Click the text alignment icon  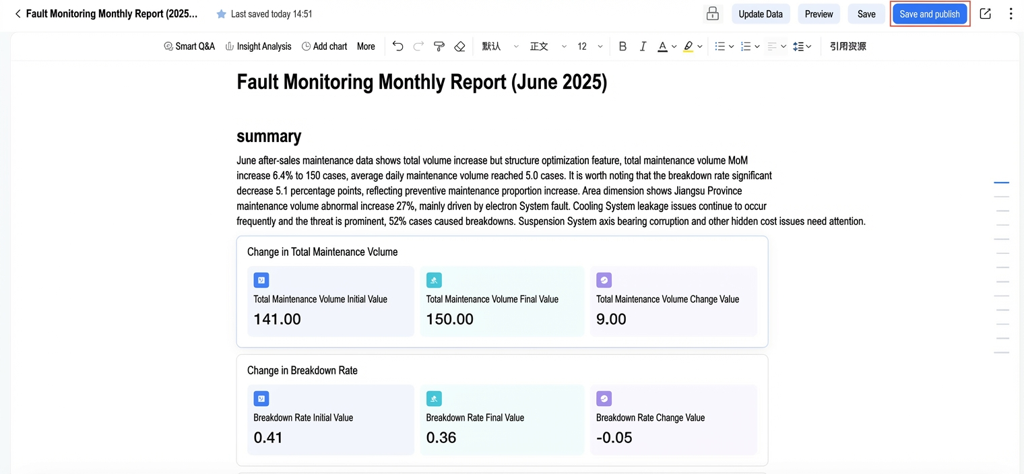(772, 46)
